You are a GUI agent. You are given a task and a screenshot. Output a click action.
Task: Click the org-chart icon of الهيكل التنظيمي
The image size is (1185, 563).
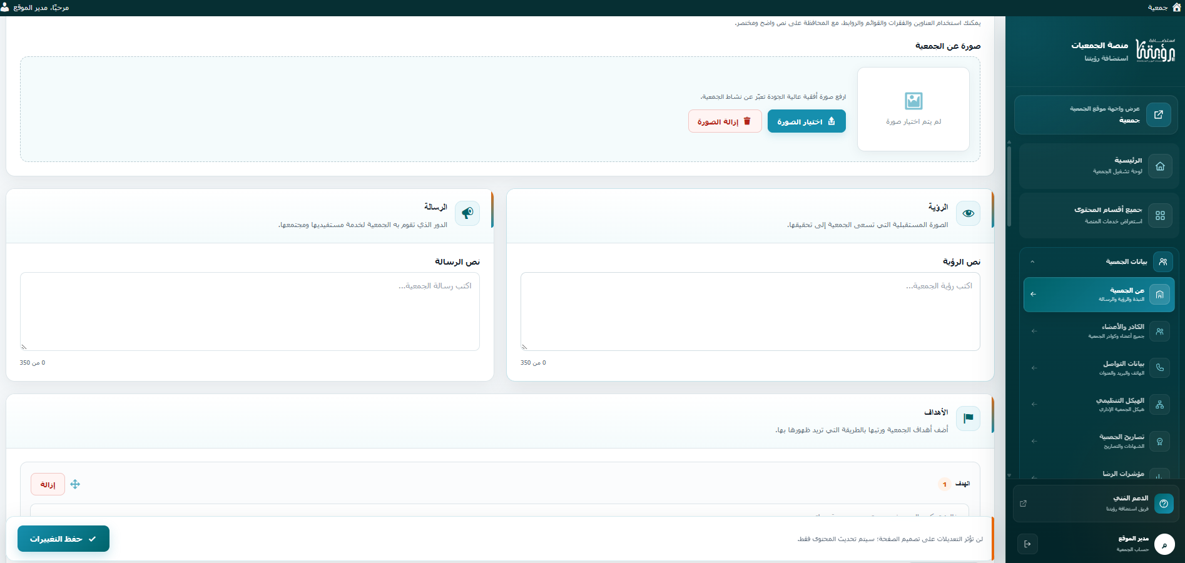coord(1159,405)
